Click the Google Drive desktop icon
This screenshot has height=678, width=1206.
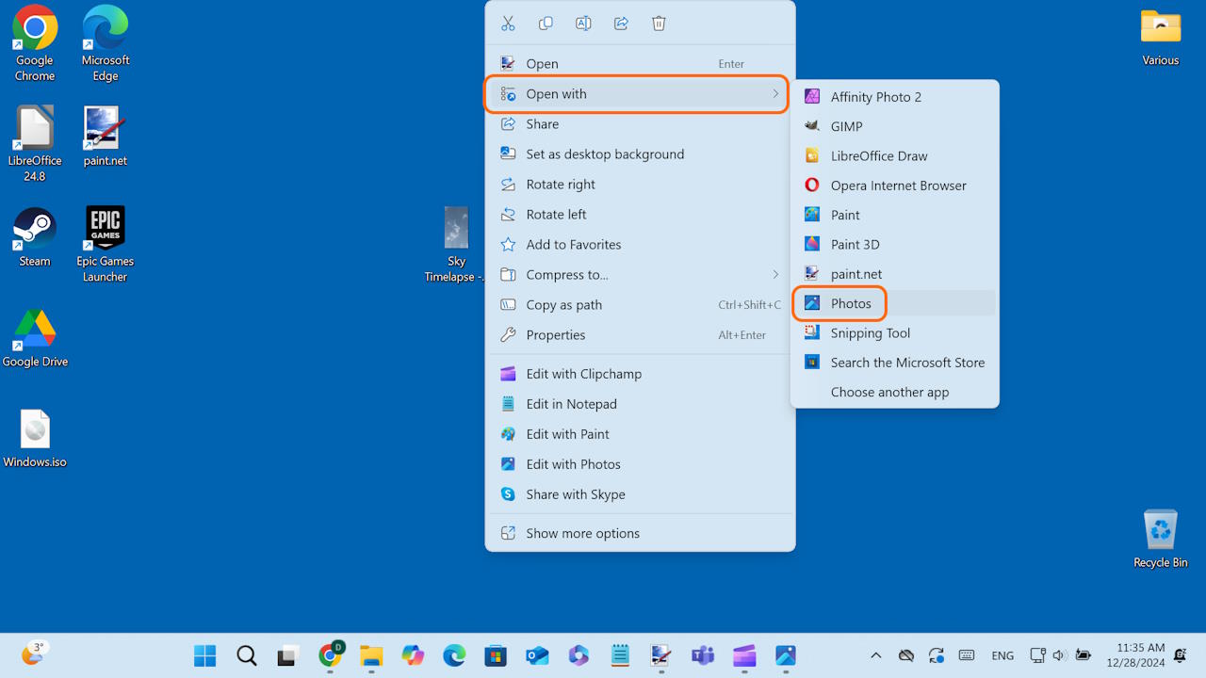click(x=35, y=337)
